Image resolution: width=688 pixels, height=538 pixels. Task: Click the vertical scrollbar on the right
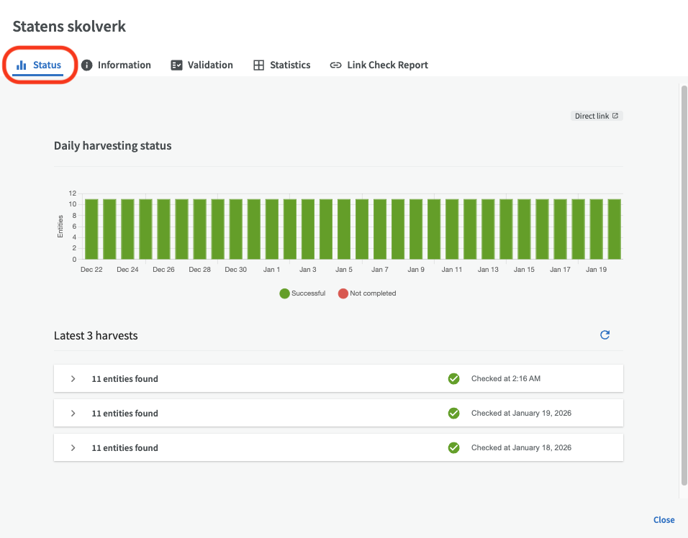tap(683, 288)
